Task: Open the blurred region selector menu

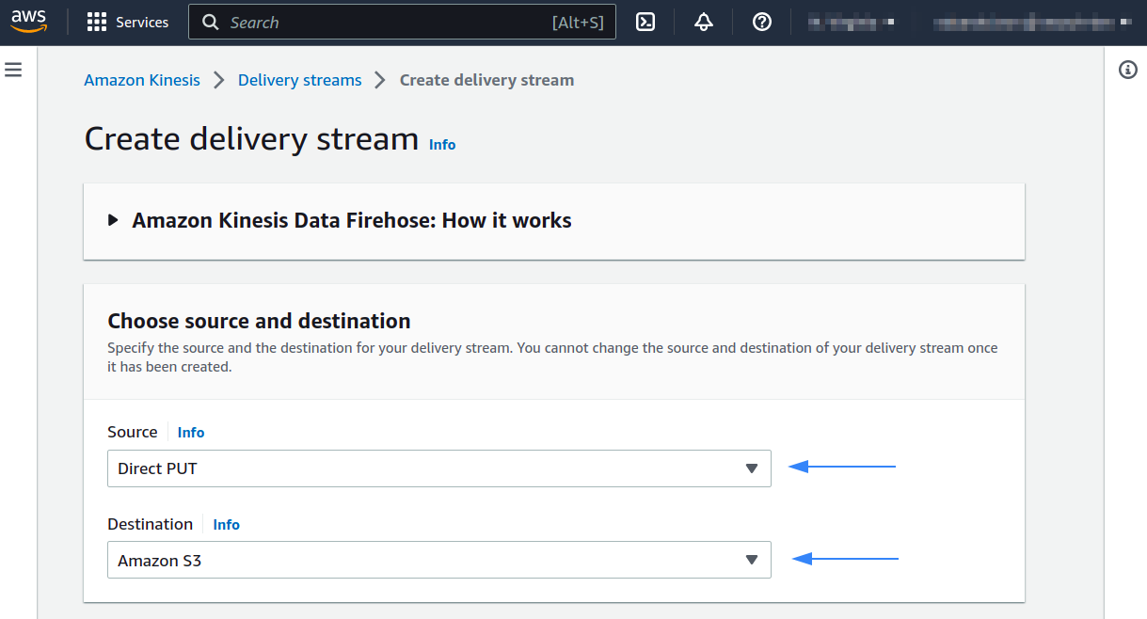Action: (851, 23)
